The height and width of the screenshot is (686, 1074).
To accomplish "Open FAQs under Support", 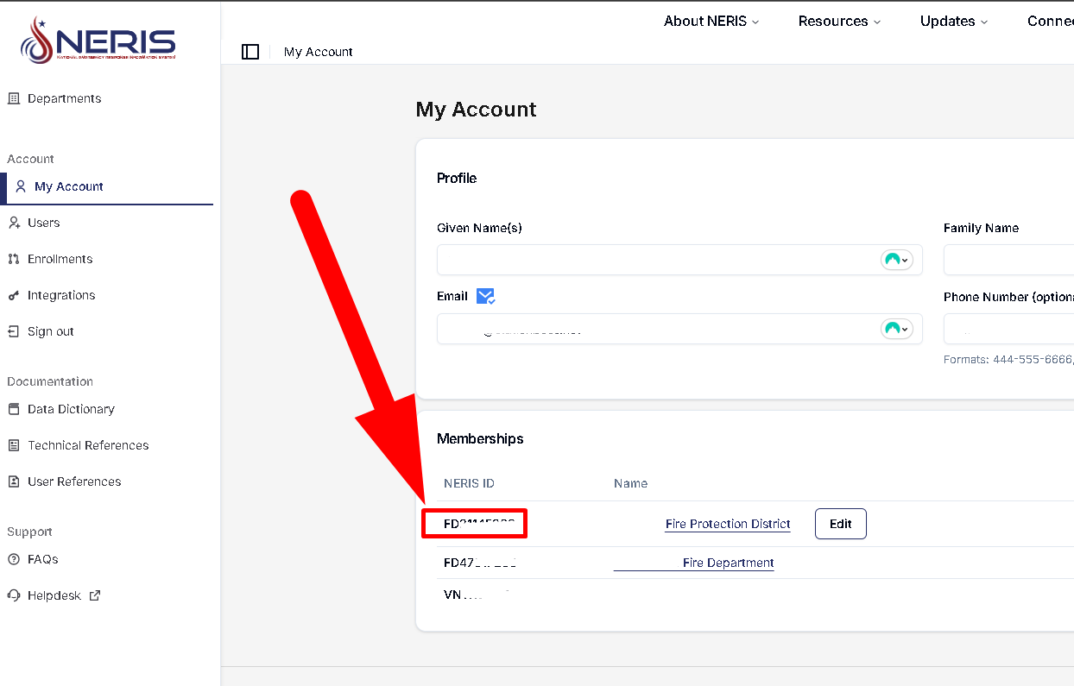I will (x=42, y=559).
